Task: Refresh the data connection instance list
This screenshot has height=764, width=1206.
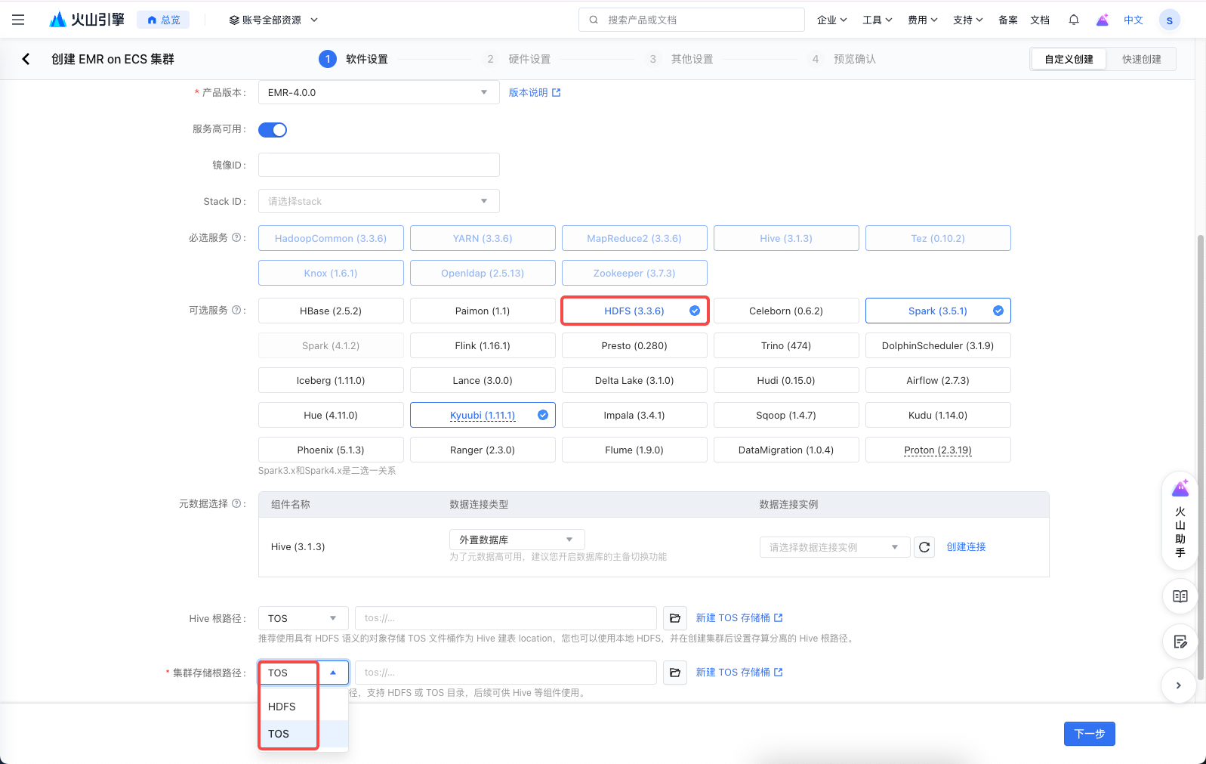Action: pyautogui.click(x=924, y=547)
